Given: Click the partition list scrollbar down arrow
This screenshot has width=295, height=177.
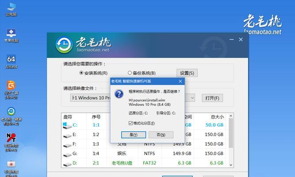Looking at the screenshot, I should (231, 165).
